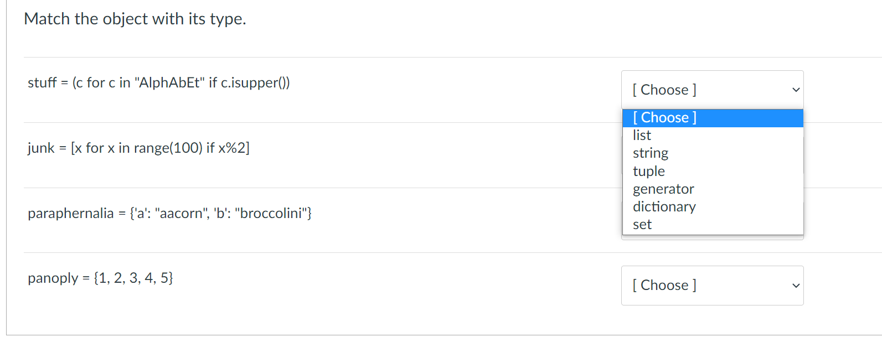The height and width of the screenshot is (342, 882).
Task: Open the type dropdown for the panoply question
Action: click(712, 286)
